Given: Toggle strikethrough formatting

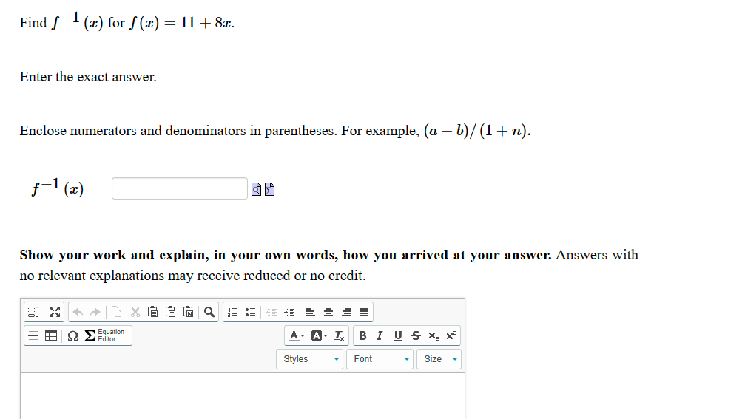Looking at the screenshot, I should pyautogui.click(x=416, y=335).
